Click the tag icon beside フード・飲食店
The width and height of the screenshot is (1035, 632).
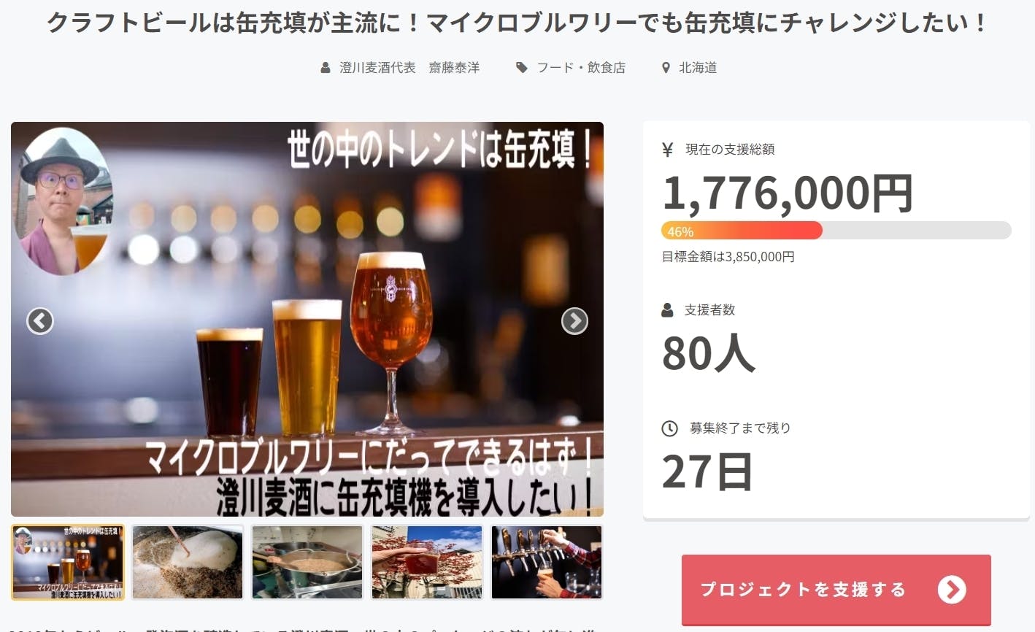(x=522, y=68)
